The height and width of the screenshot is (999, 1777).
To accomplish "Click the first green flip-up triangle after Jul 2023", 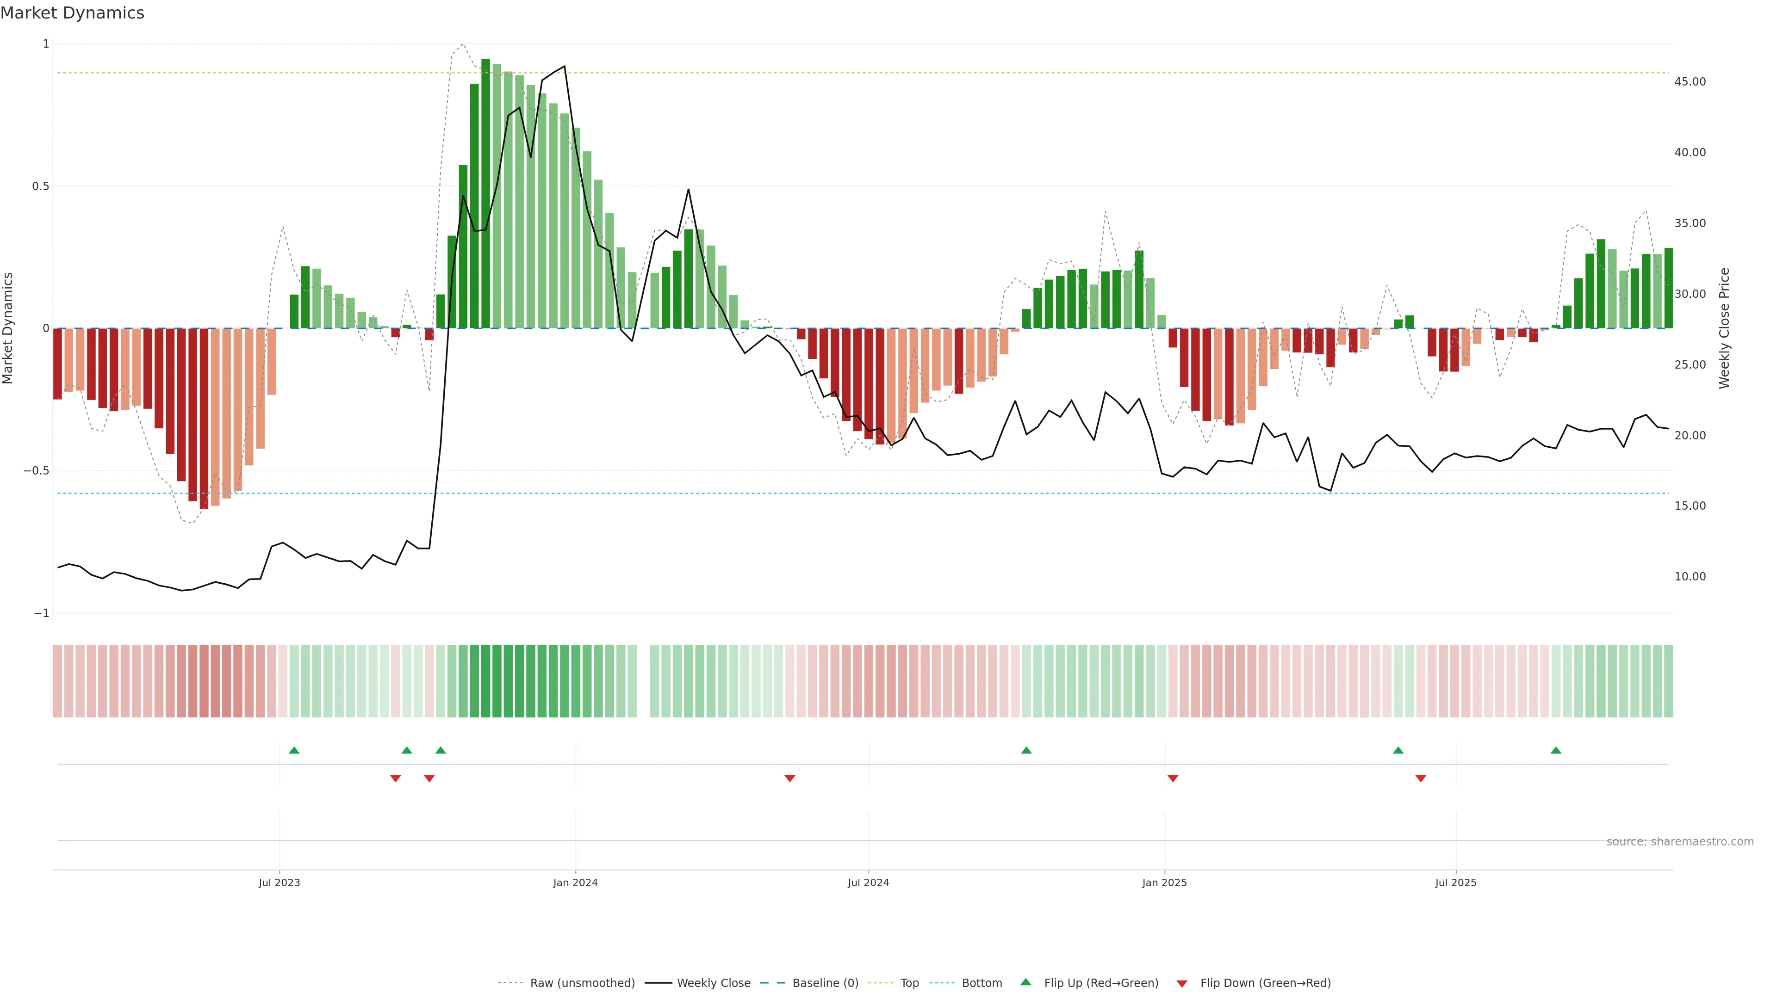I will 294,750.
